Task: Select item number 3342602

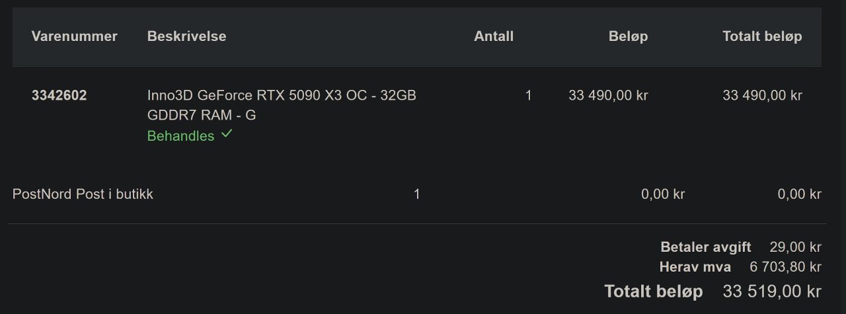Action: click(x=59, y=96)
